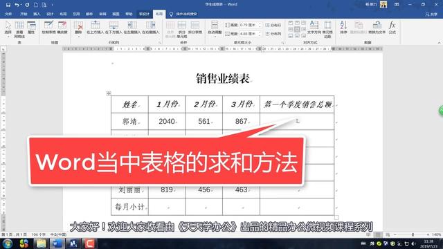Click the 宽度 column width input field
The width and height of the screenshot is (443, 249).
(248, 34)
